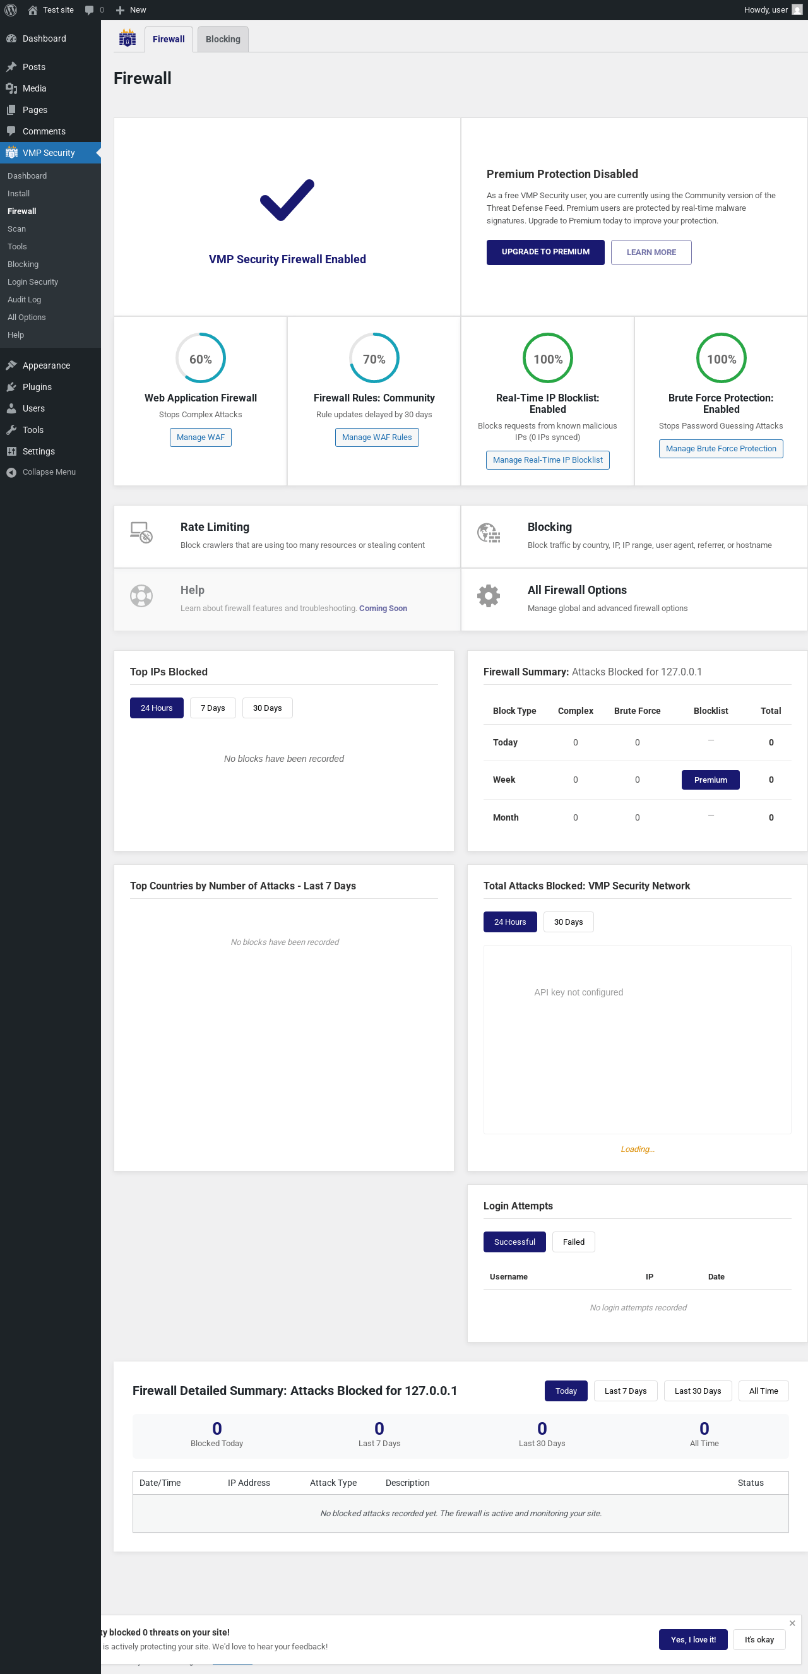Click the Help lifebuoy icon
Viewport: 808px width, 1674px height.
[x=141, y=596]
